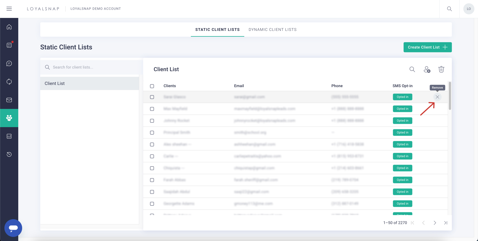Jump to the last page of clients
Image resolution: width=478 pixels, height=241 pixels.
[x=446, y=223]
